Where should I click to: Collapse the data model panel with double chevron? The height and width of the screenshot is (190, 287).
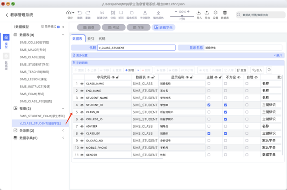tap(63, 27)
